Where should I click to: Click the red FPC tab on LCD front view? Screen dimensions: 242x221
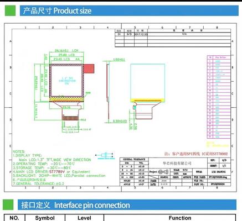89,69
